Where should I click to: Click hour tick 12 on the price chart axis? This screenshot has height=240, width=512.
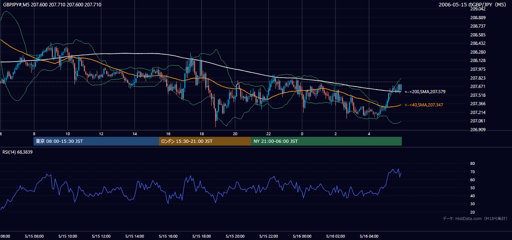click(x=101, y=134)
